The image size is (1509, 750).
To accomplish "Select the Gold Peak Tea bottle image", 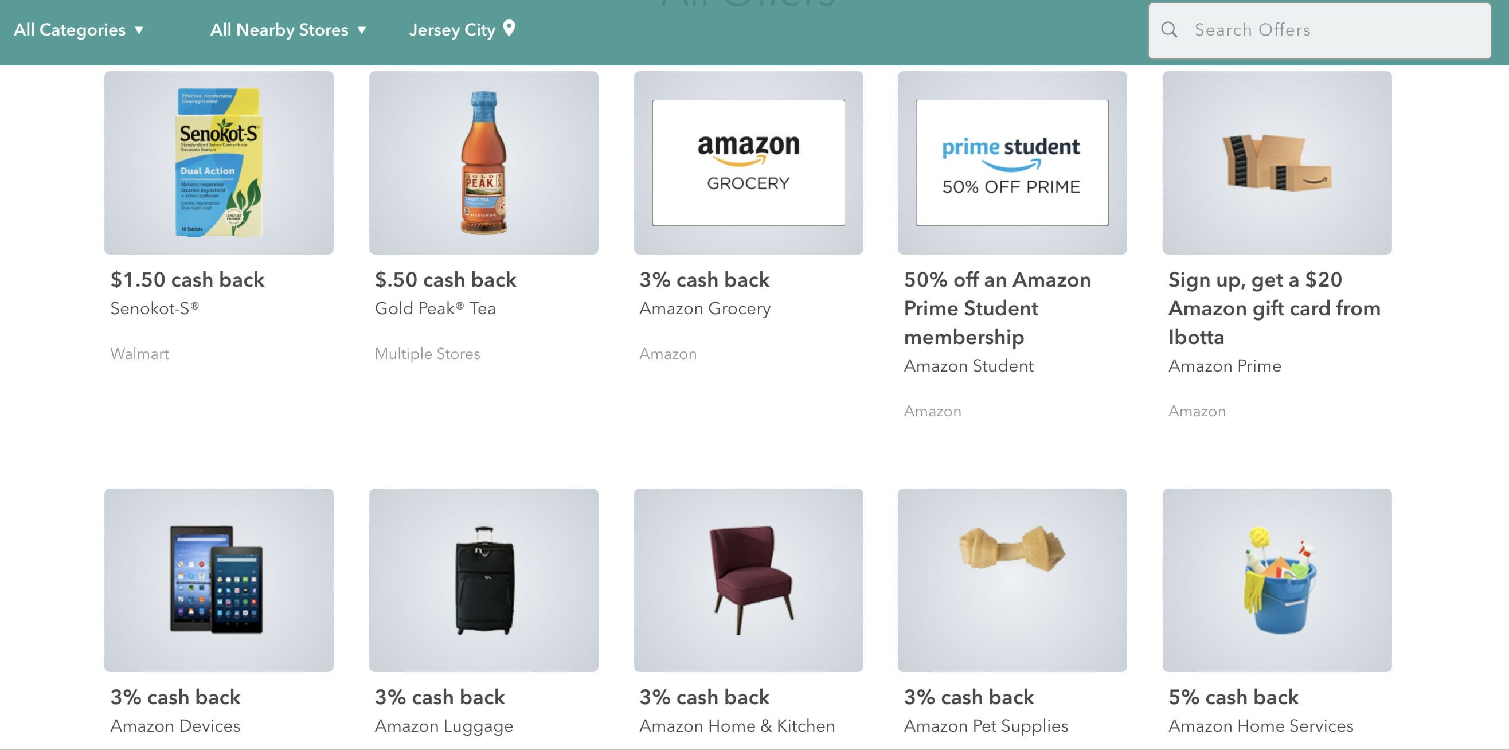I will coord(483,162).
